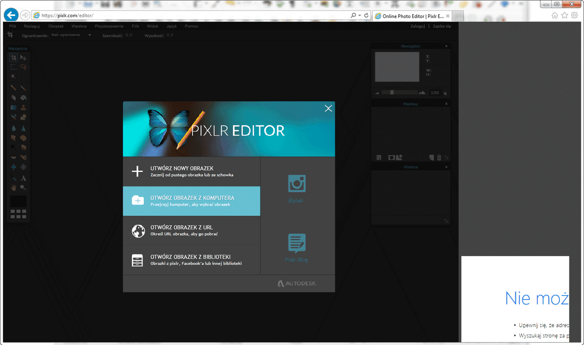Open the Obrazek menu
Viewport: 584px width, 345px height.
[56, 26]
